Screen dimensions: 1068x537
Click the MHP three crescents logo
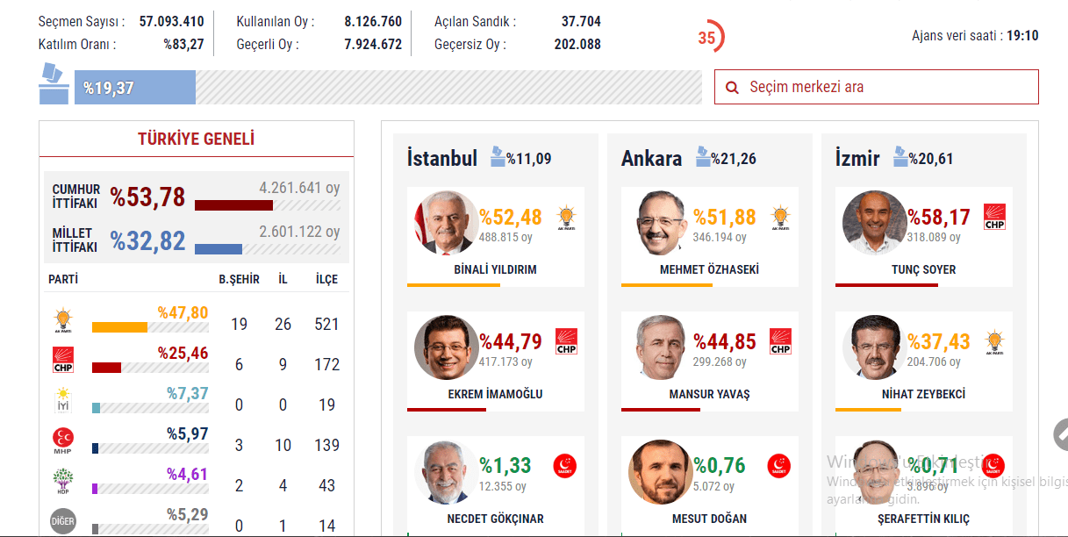point(62,440)
